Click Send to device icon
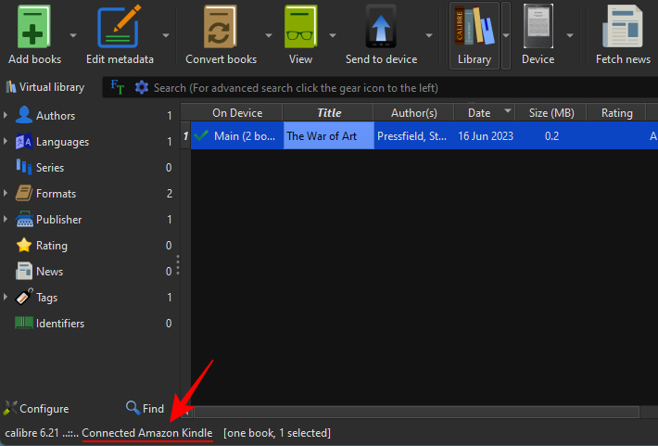658x446 pixels. click(381, 28)
